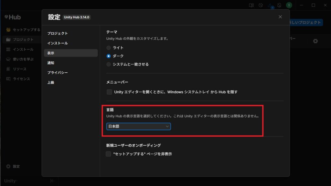Minimize the Unity Hub window
This screenshot has height=186, width=331.
(302, 5)
